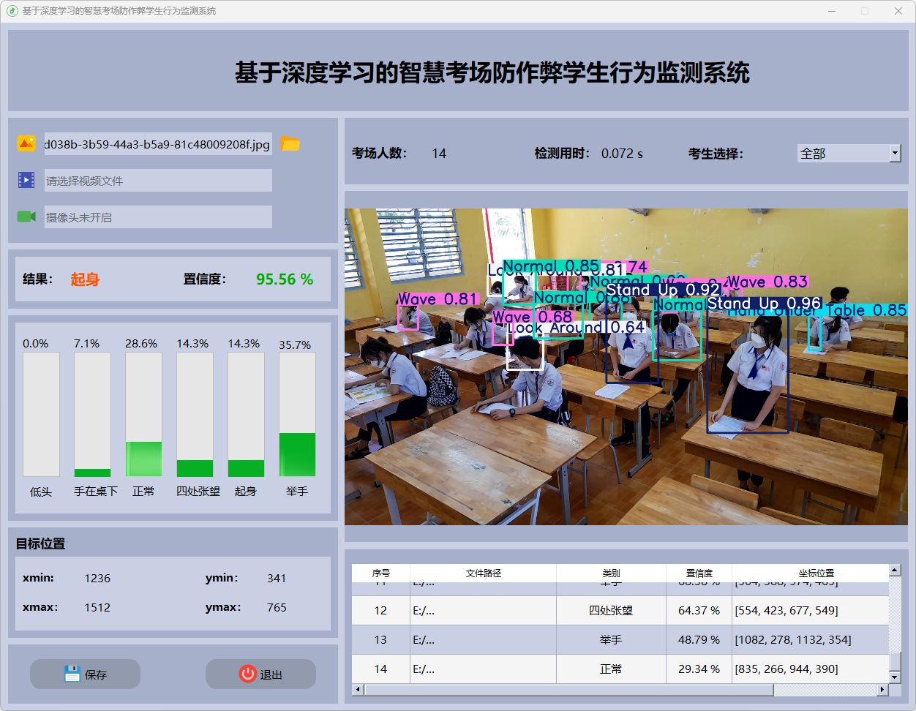Click the detection result image
This screenshot has width=916, height=711.
tap(626, 366)
